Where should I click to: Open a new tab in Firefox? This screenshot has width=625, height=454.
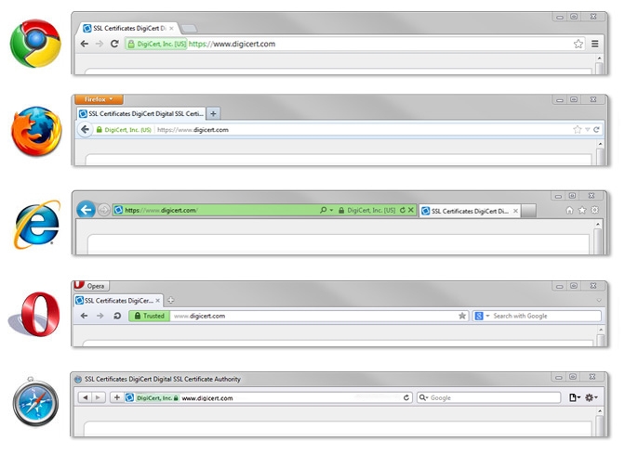213,113
